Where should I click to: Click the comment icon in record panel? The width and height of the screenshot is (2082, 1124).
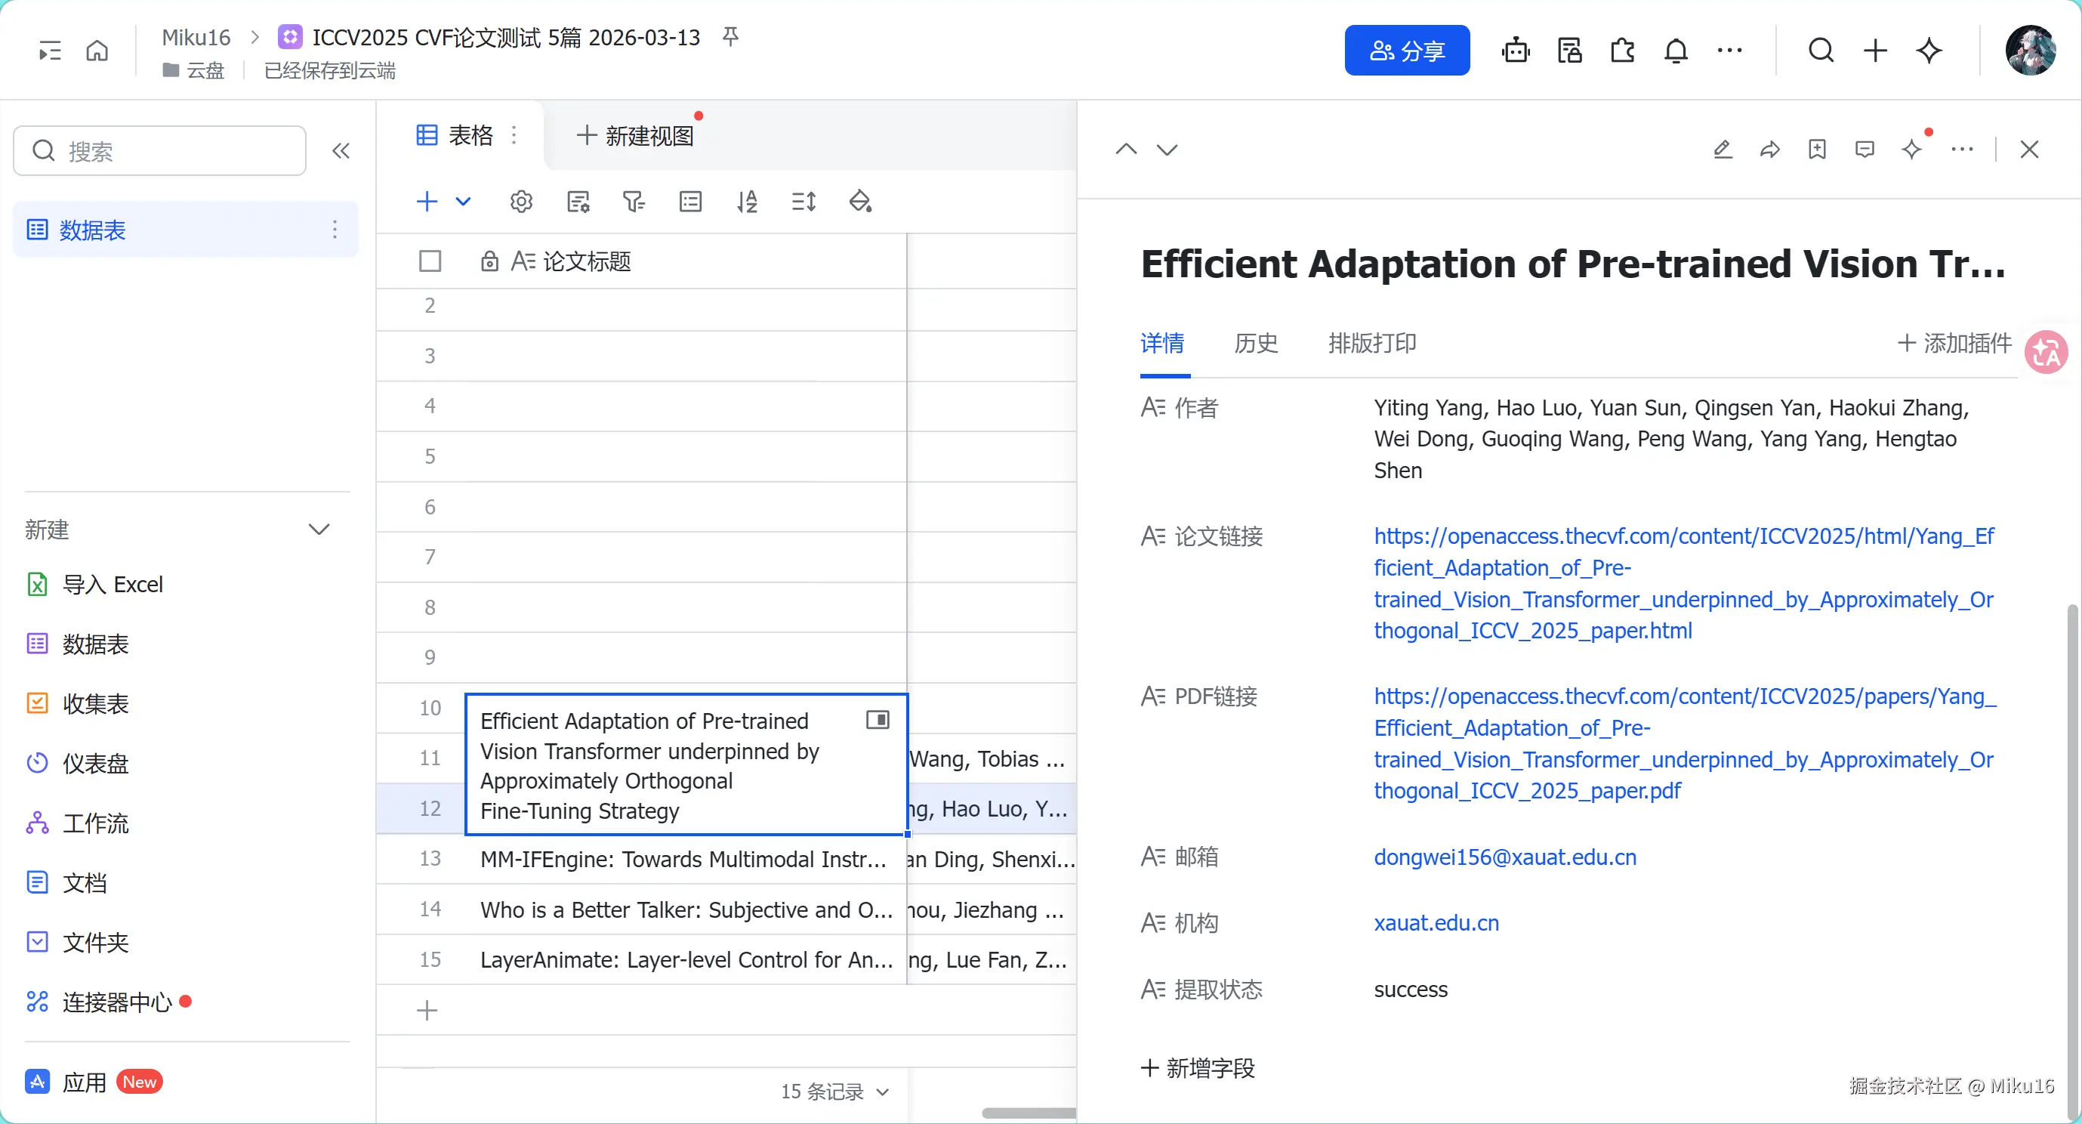click(x=1865, y=150)
